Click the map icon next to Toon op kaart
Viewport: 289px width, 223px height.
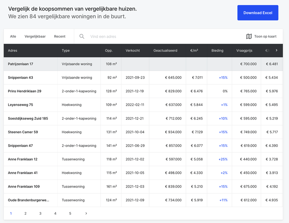click(x=249, y=36)
